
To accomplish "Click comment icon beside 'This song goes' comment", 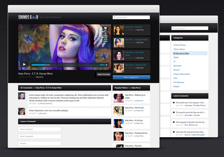I will point(174,122).
